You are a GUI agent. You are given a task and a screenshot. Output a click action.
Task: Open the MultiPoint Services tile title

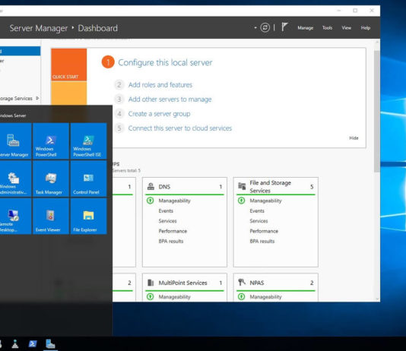click(x=182, y=283)
